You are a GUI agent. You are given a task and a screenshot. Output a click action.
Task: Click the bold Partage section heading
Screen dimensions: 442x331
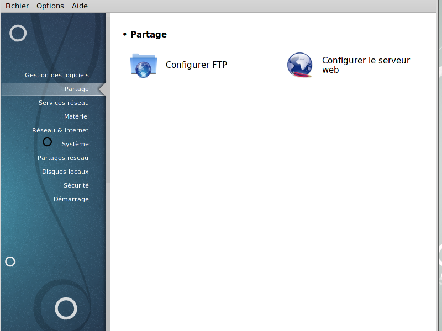point(148,34)
